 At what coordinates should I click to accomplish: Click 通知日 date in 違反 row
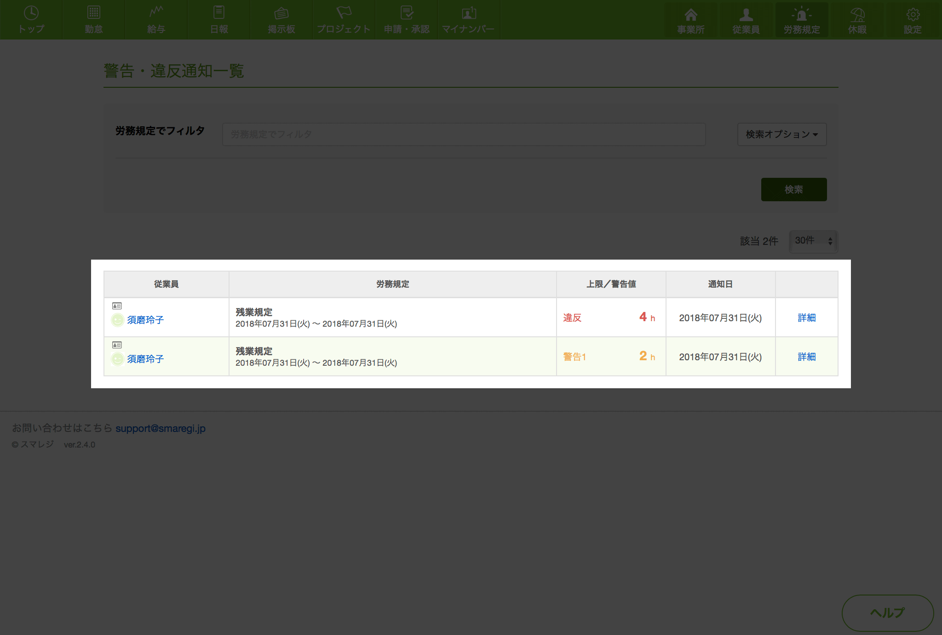(720, 317)
